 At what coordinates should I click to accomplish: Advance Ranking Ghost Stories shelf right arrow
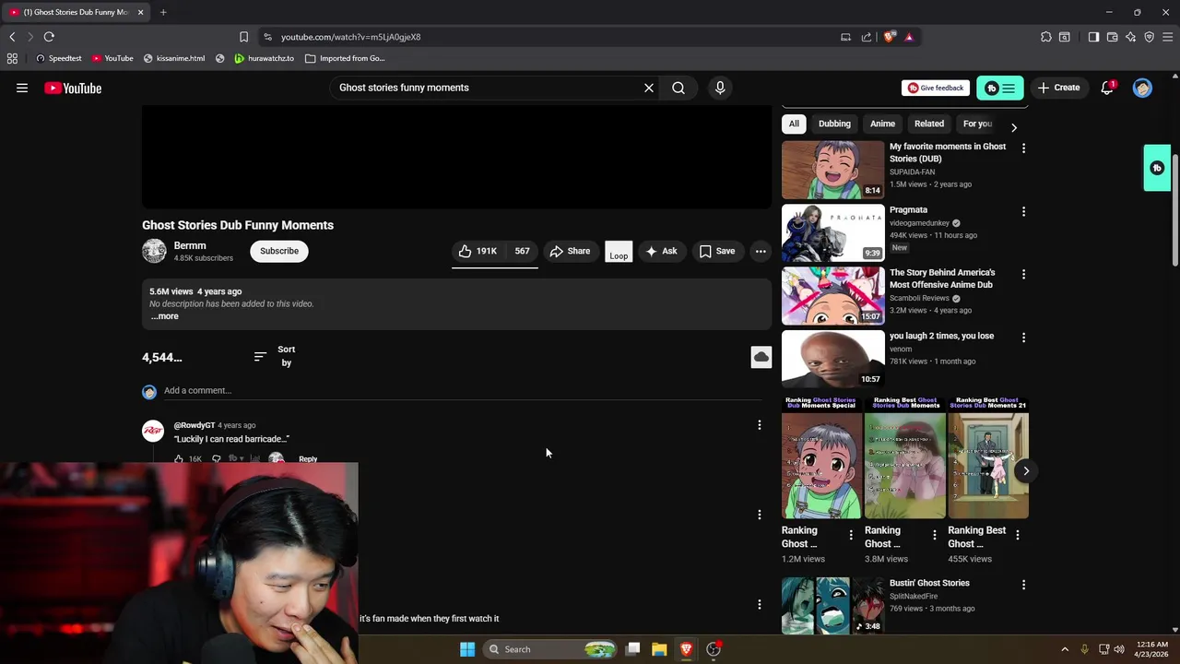click(1026, 471)
